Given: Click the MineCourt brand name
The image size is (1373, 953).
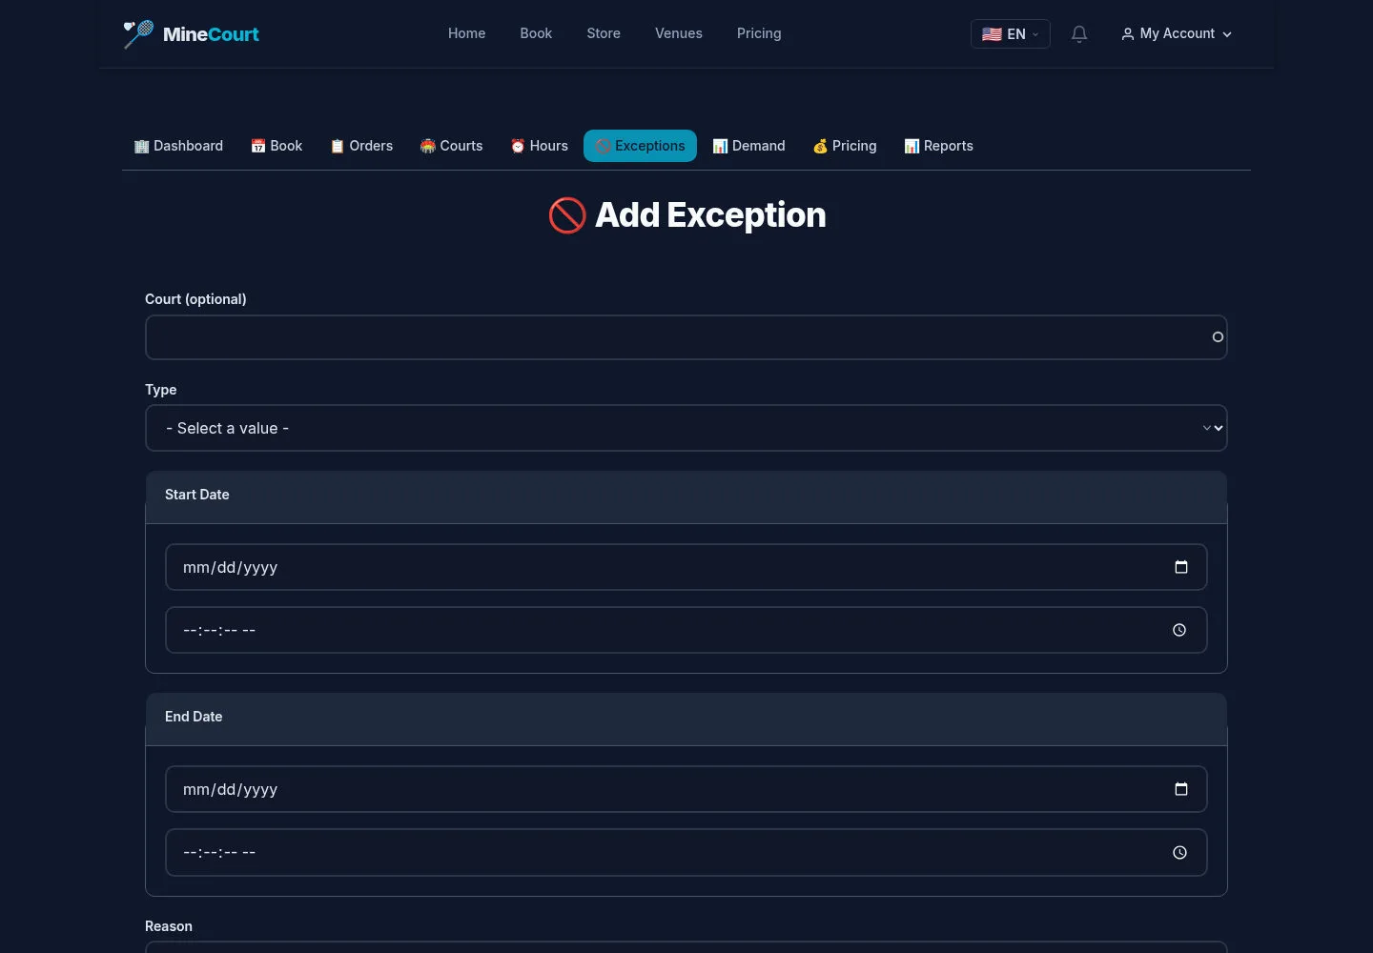Looking at the screenshot, I should (x=211, y=34).
